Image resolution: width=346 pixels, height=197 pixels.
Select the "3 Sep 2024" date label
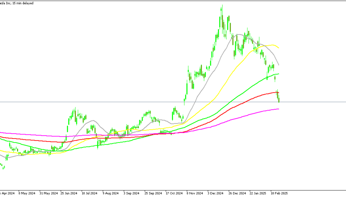tap(131, 193)
